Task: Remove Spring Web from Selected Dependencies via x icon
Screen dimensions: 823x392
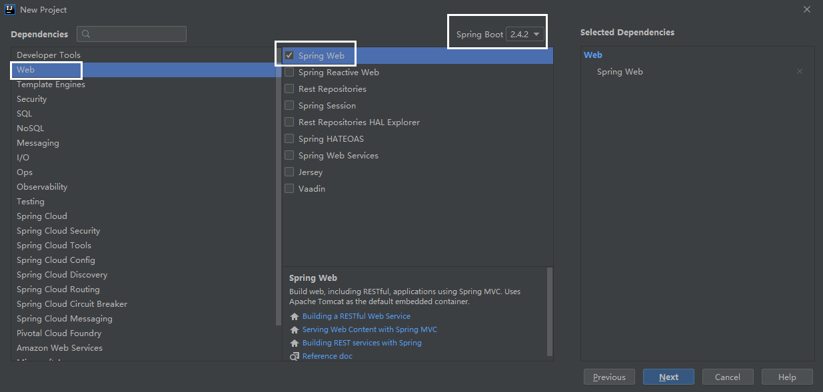Action: tap(800, 72)
